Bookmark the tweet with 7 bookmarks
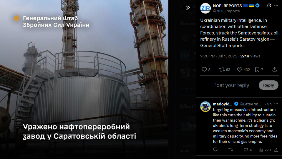282x159 pixels. pos(259,69)
